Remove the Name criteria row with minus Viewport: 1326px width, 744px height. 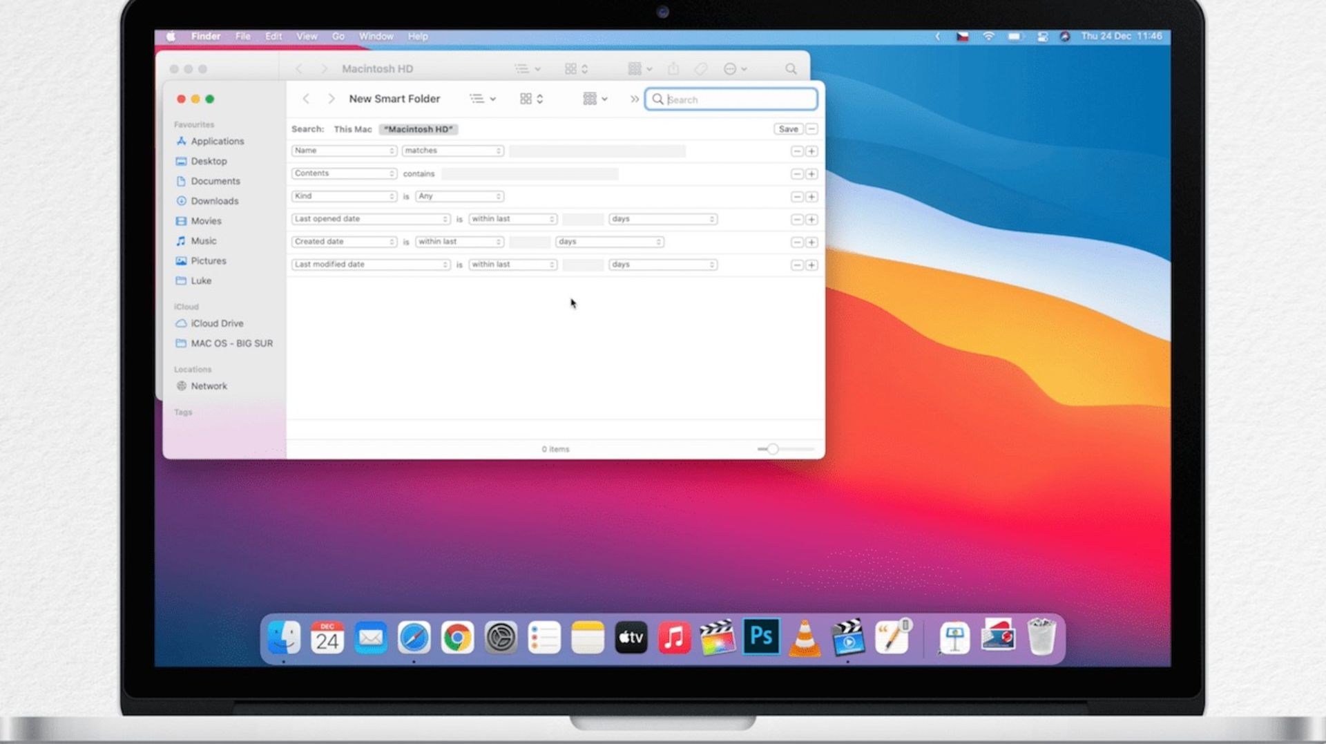tap(796, 151)
